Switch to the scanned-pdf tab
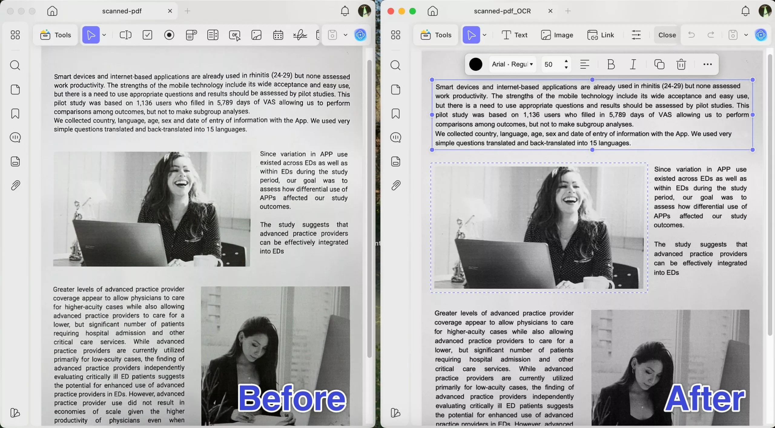This screenshot has height=428, width=775. 121,11
